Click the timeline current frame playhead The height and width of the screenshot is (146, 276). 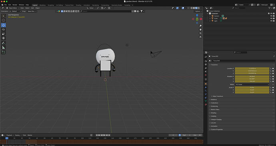[7, 138]
